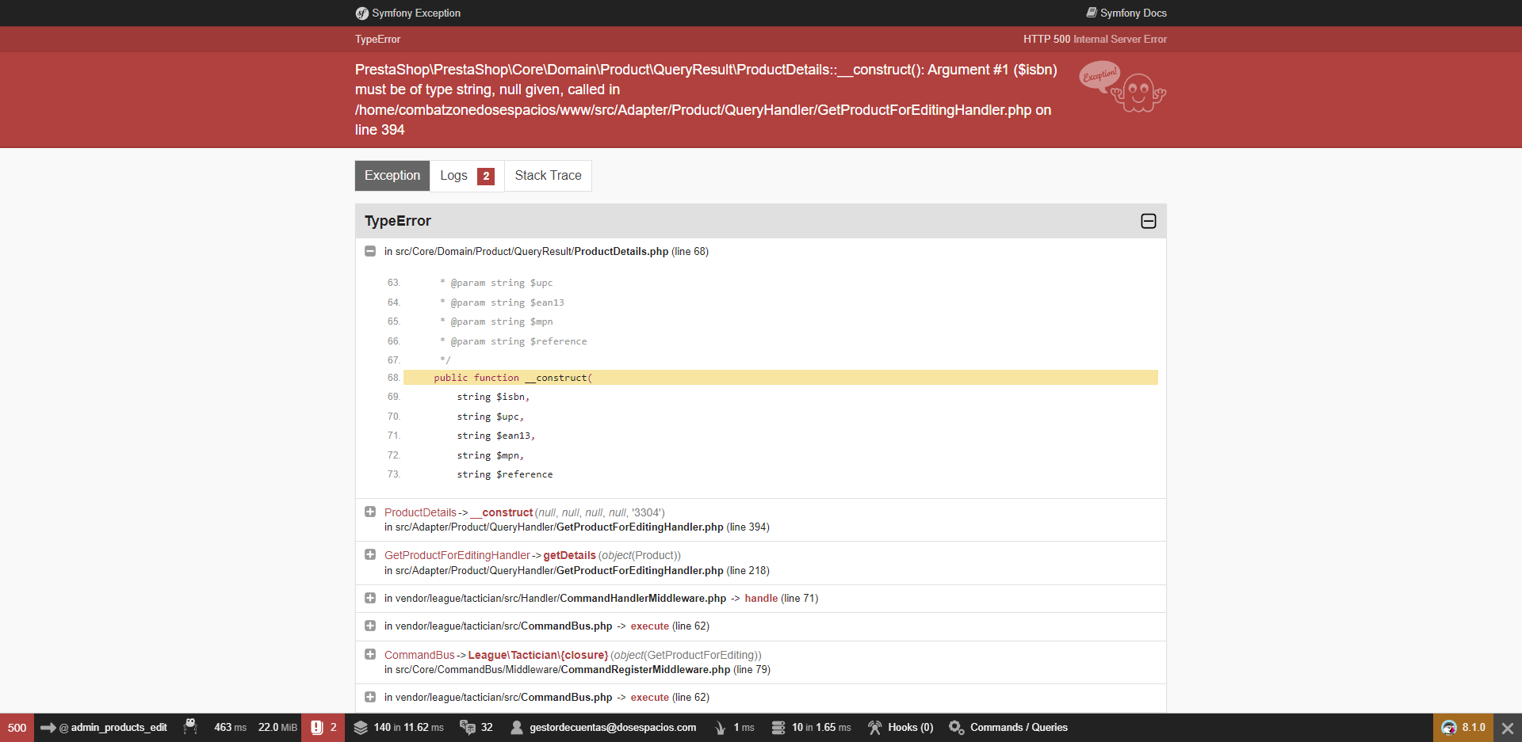Open the Hooks icon in toolbar
This screenshot has width=1522, height=742.
[x=875, y=728]
